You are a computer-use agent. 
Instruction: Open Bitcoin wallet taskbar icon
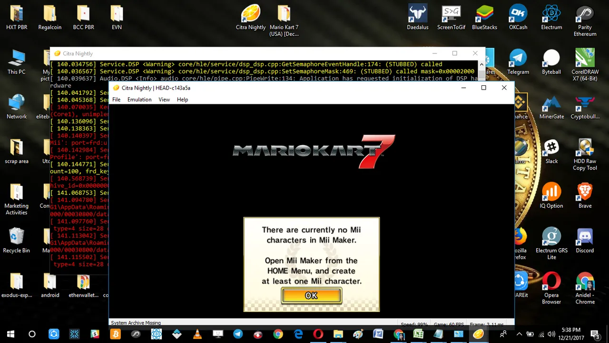115,334
